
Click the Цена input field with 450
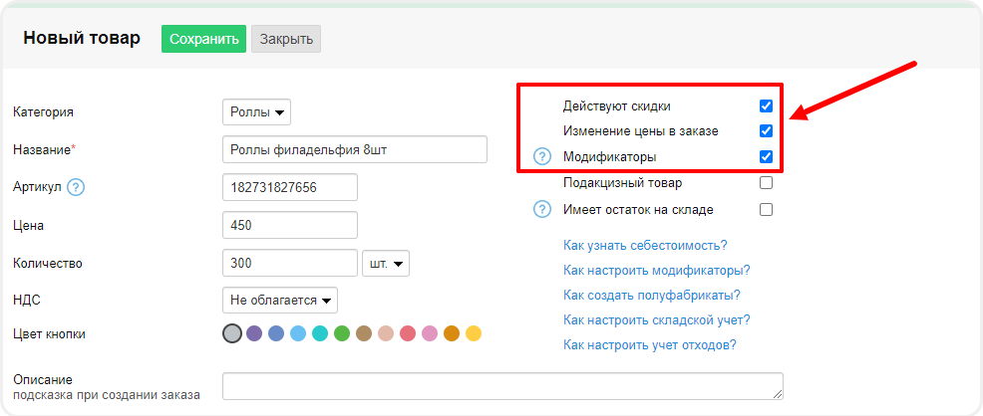290,225
